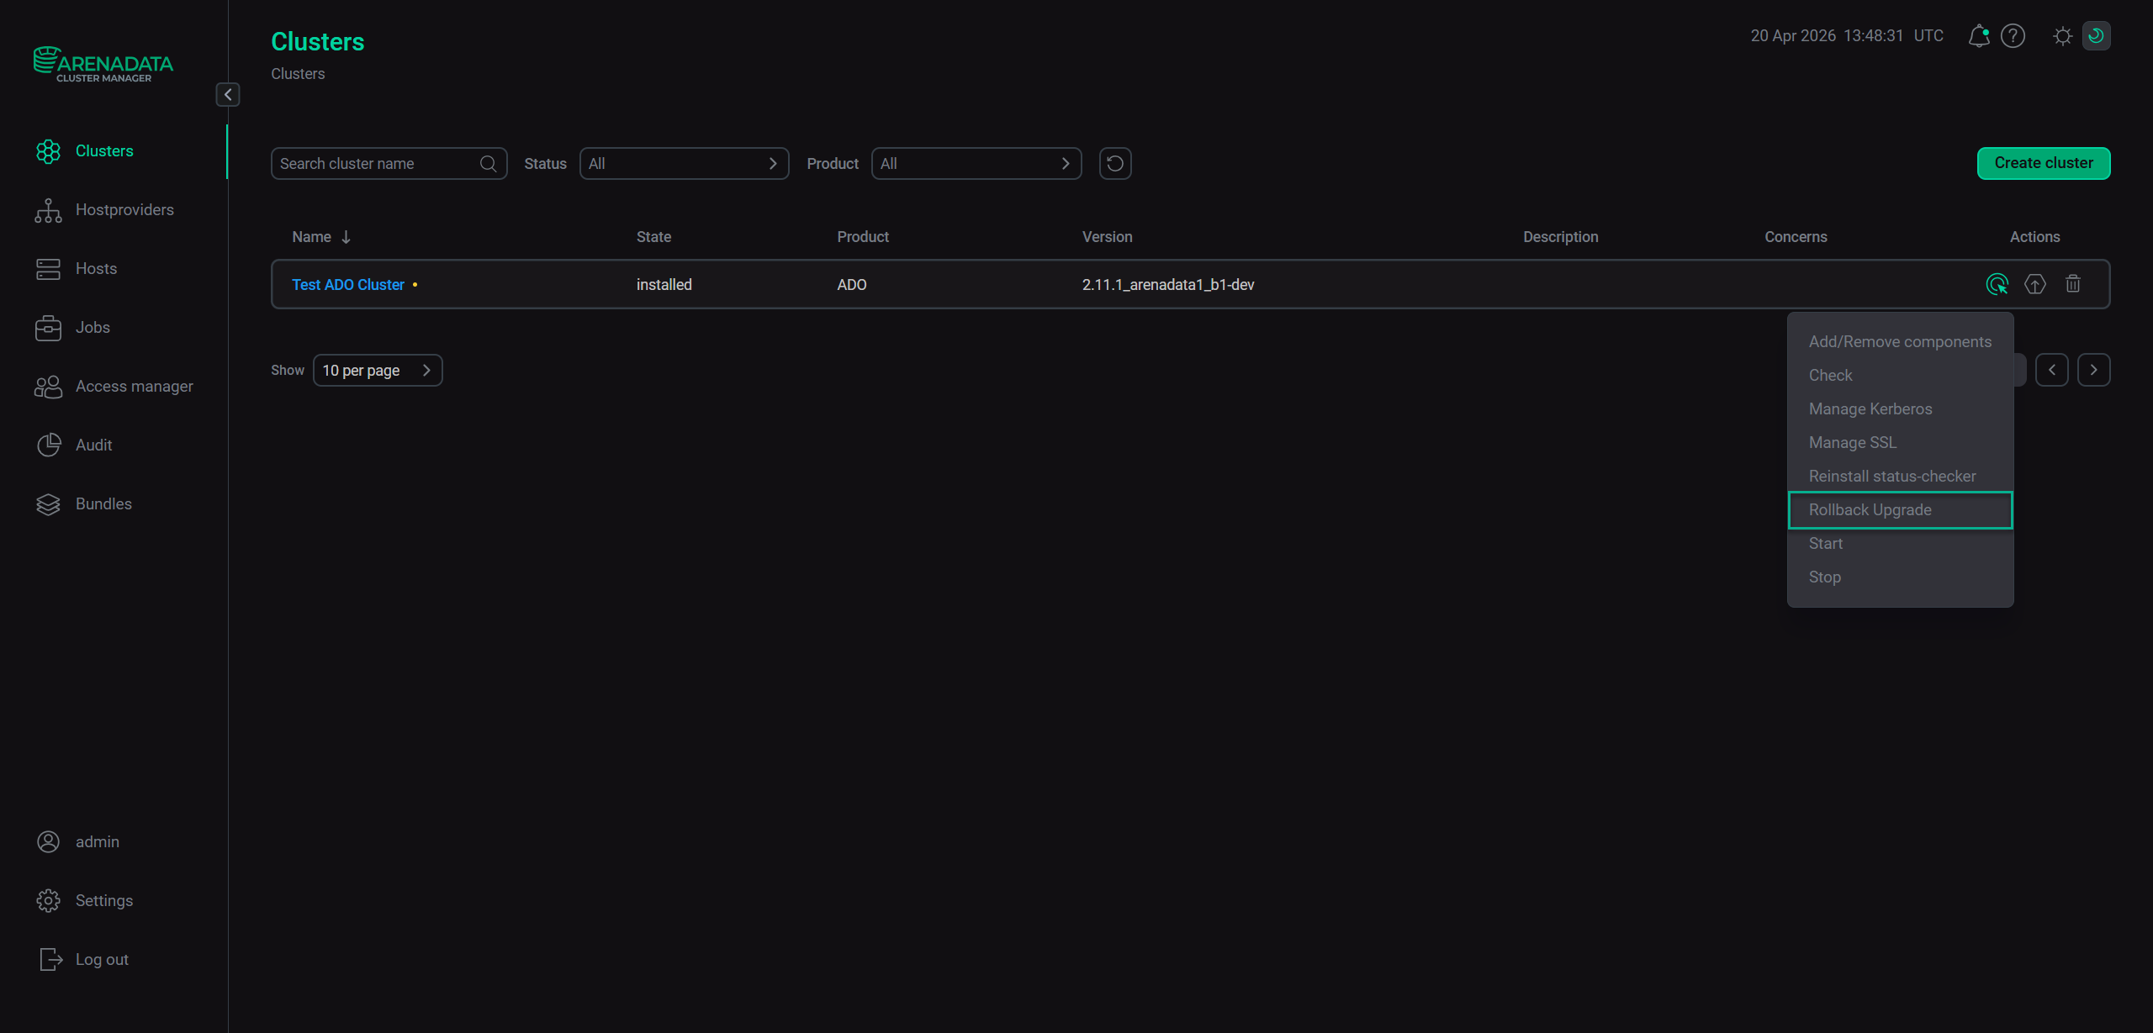Open Hostproviders from the sidebar
This screenshot has width=2153, height=1033.
coord(124,209)
